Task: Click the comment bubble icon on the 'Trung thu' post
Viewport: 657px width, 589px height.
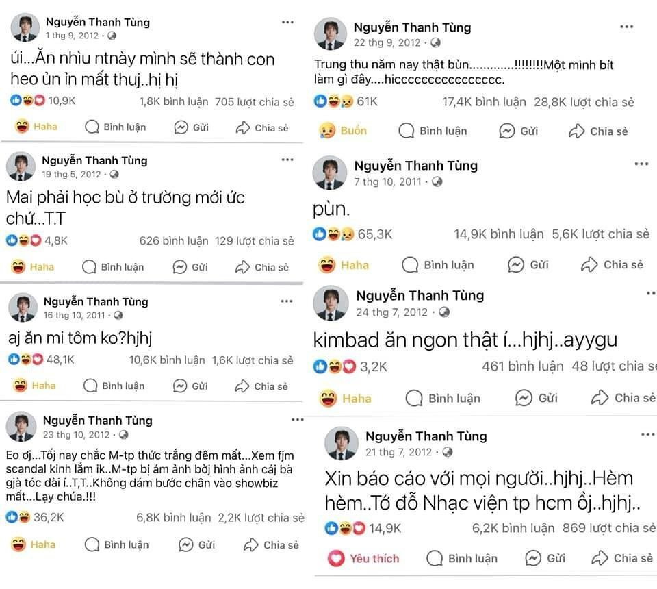Action: tap(406, 131)
